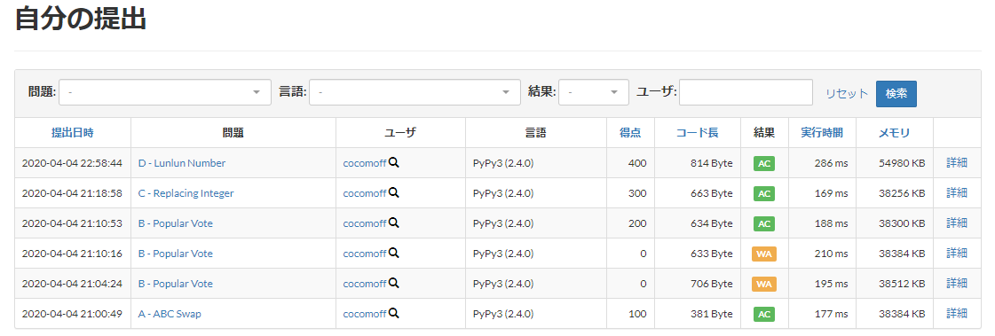Click magnifier icon in 21:10:53 Popular Vote row

393,223
